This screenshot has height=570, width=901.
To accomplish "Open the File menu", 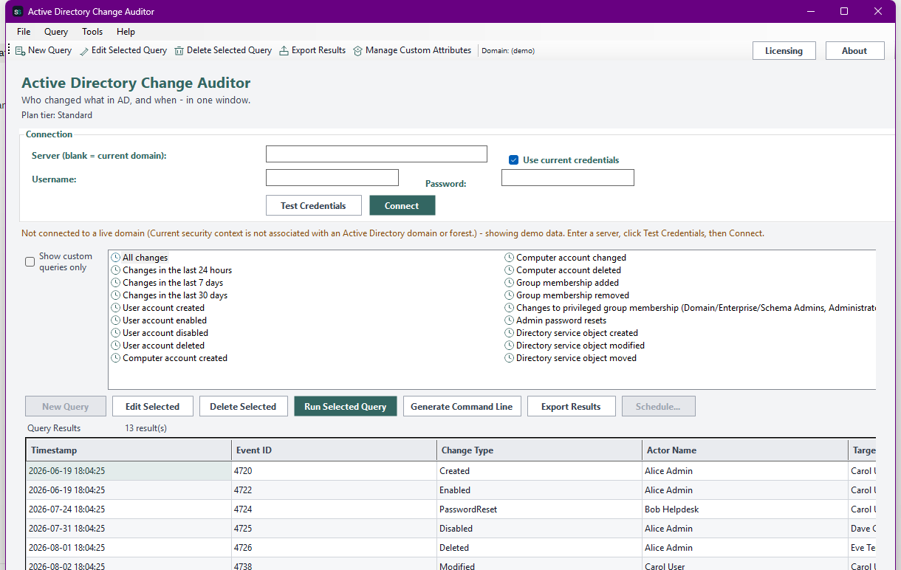I will coord(24,32).
